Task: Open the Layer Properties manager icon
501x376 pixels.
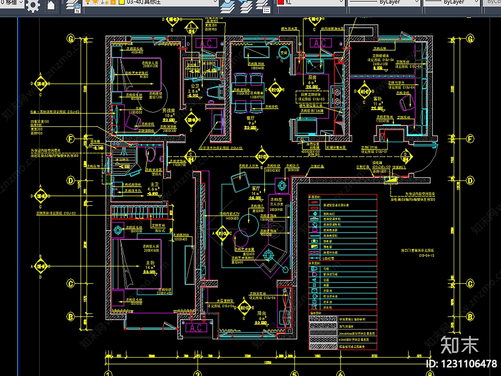Action: (73, 6)
